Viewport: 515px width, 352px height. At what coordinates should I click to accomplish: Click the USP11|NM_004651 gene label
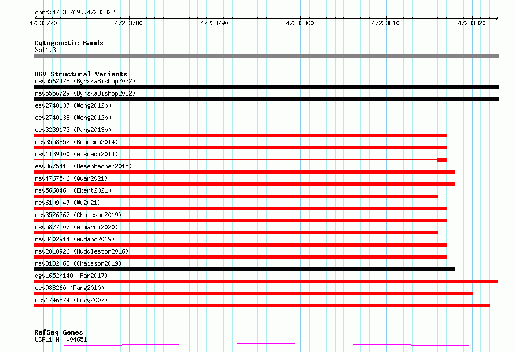pyautogui.click(x=61, y=339)
